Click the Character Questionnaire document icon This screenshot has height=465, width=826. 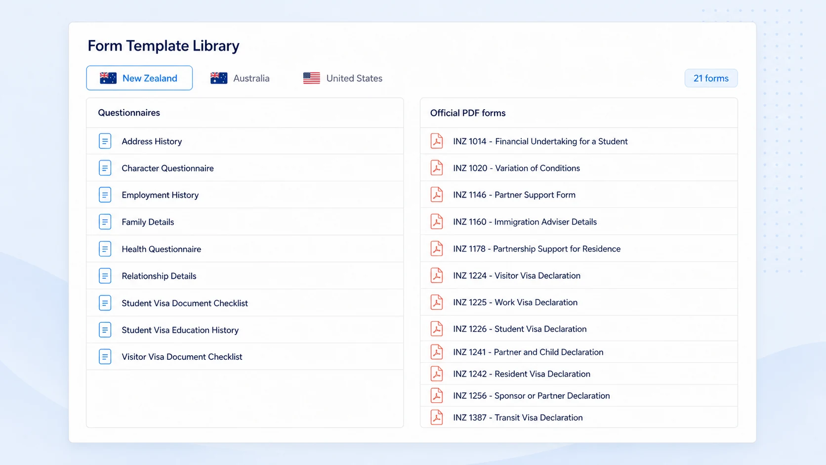click(x=105, y=168)
